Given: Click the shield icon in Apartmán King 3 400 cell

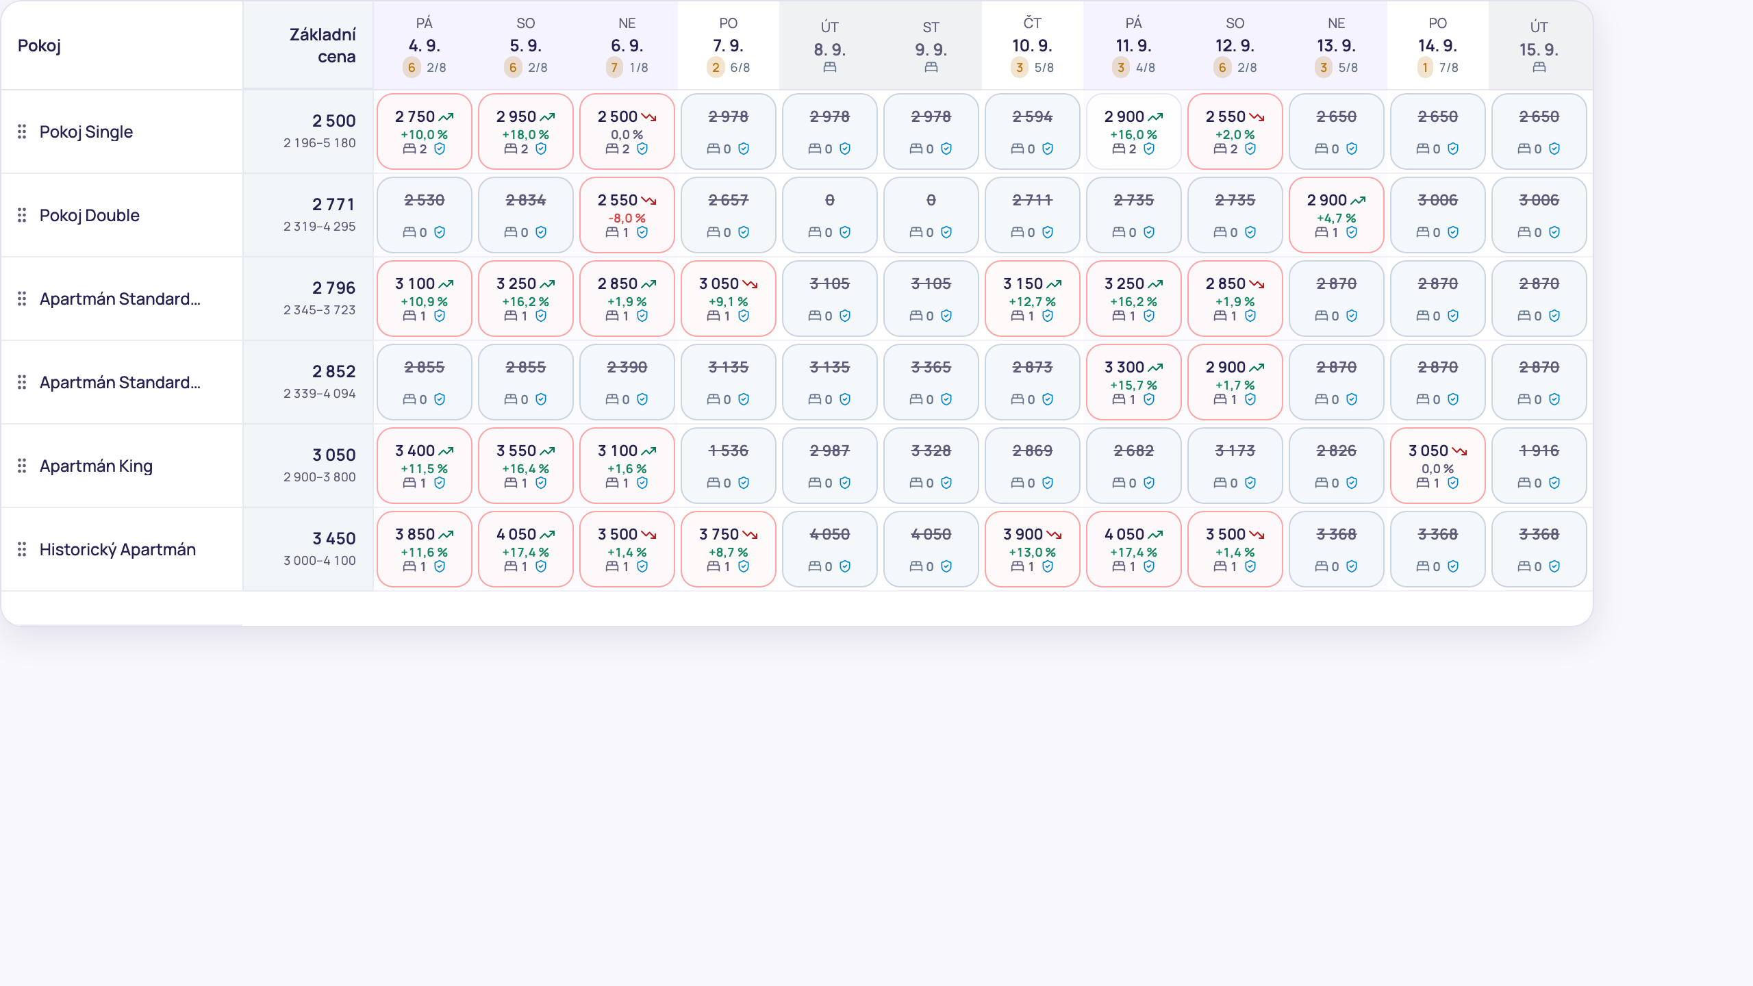Looking at the screenshot, I should tap(440, 483).
